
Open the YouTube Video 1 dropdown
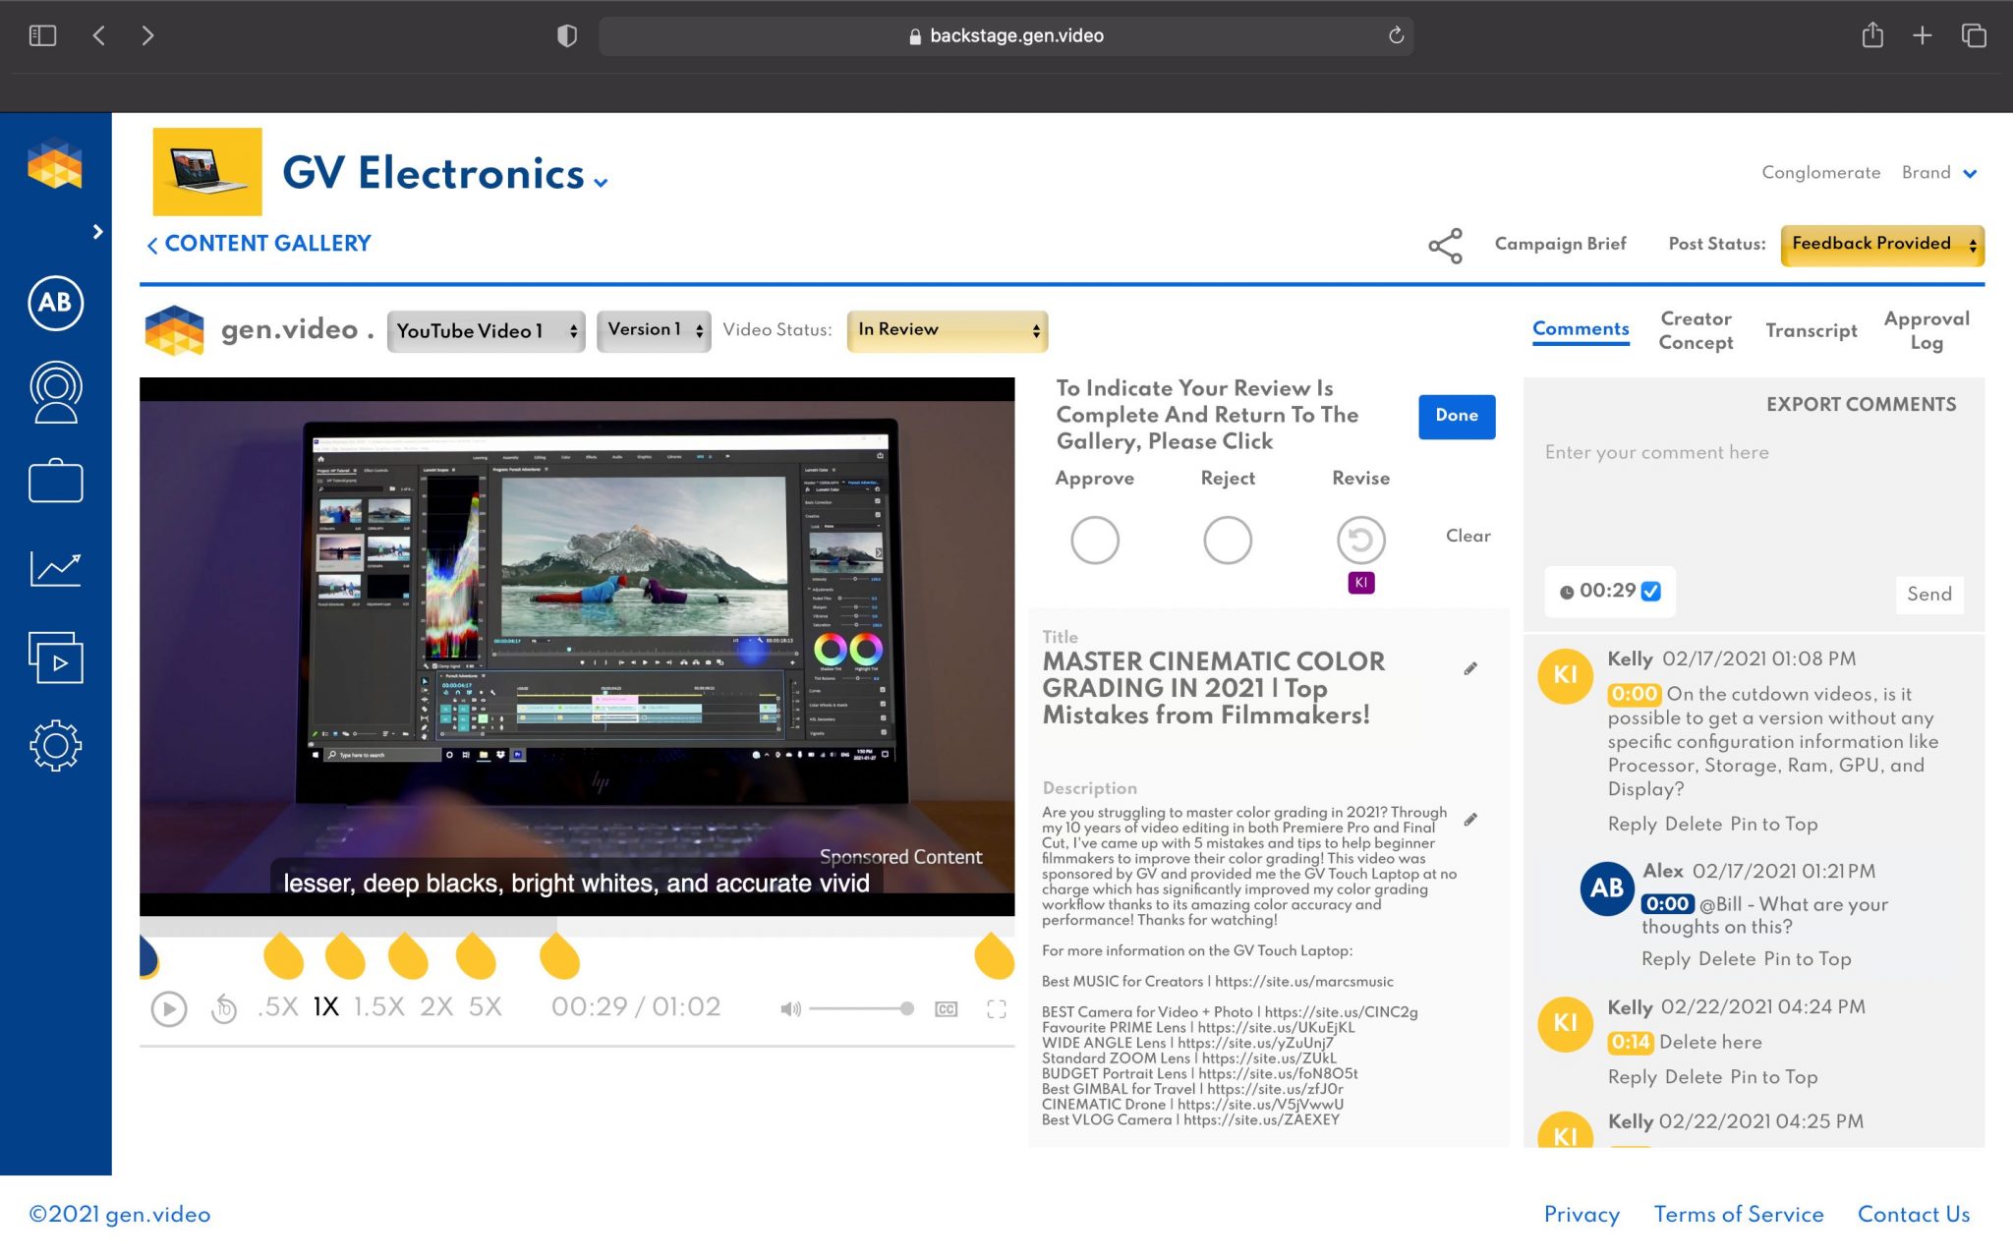[x=487, y=331]
